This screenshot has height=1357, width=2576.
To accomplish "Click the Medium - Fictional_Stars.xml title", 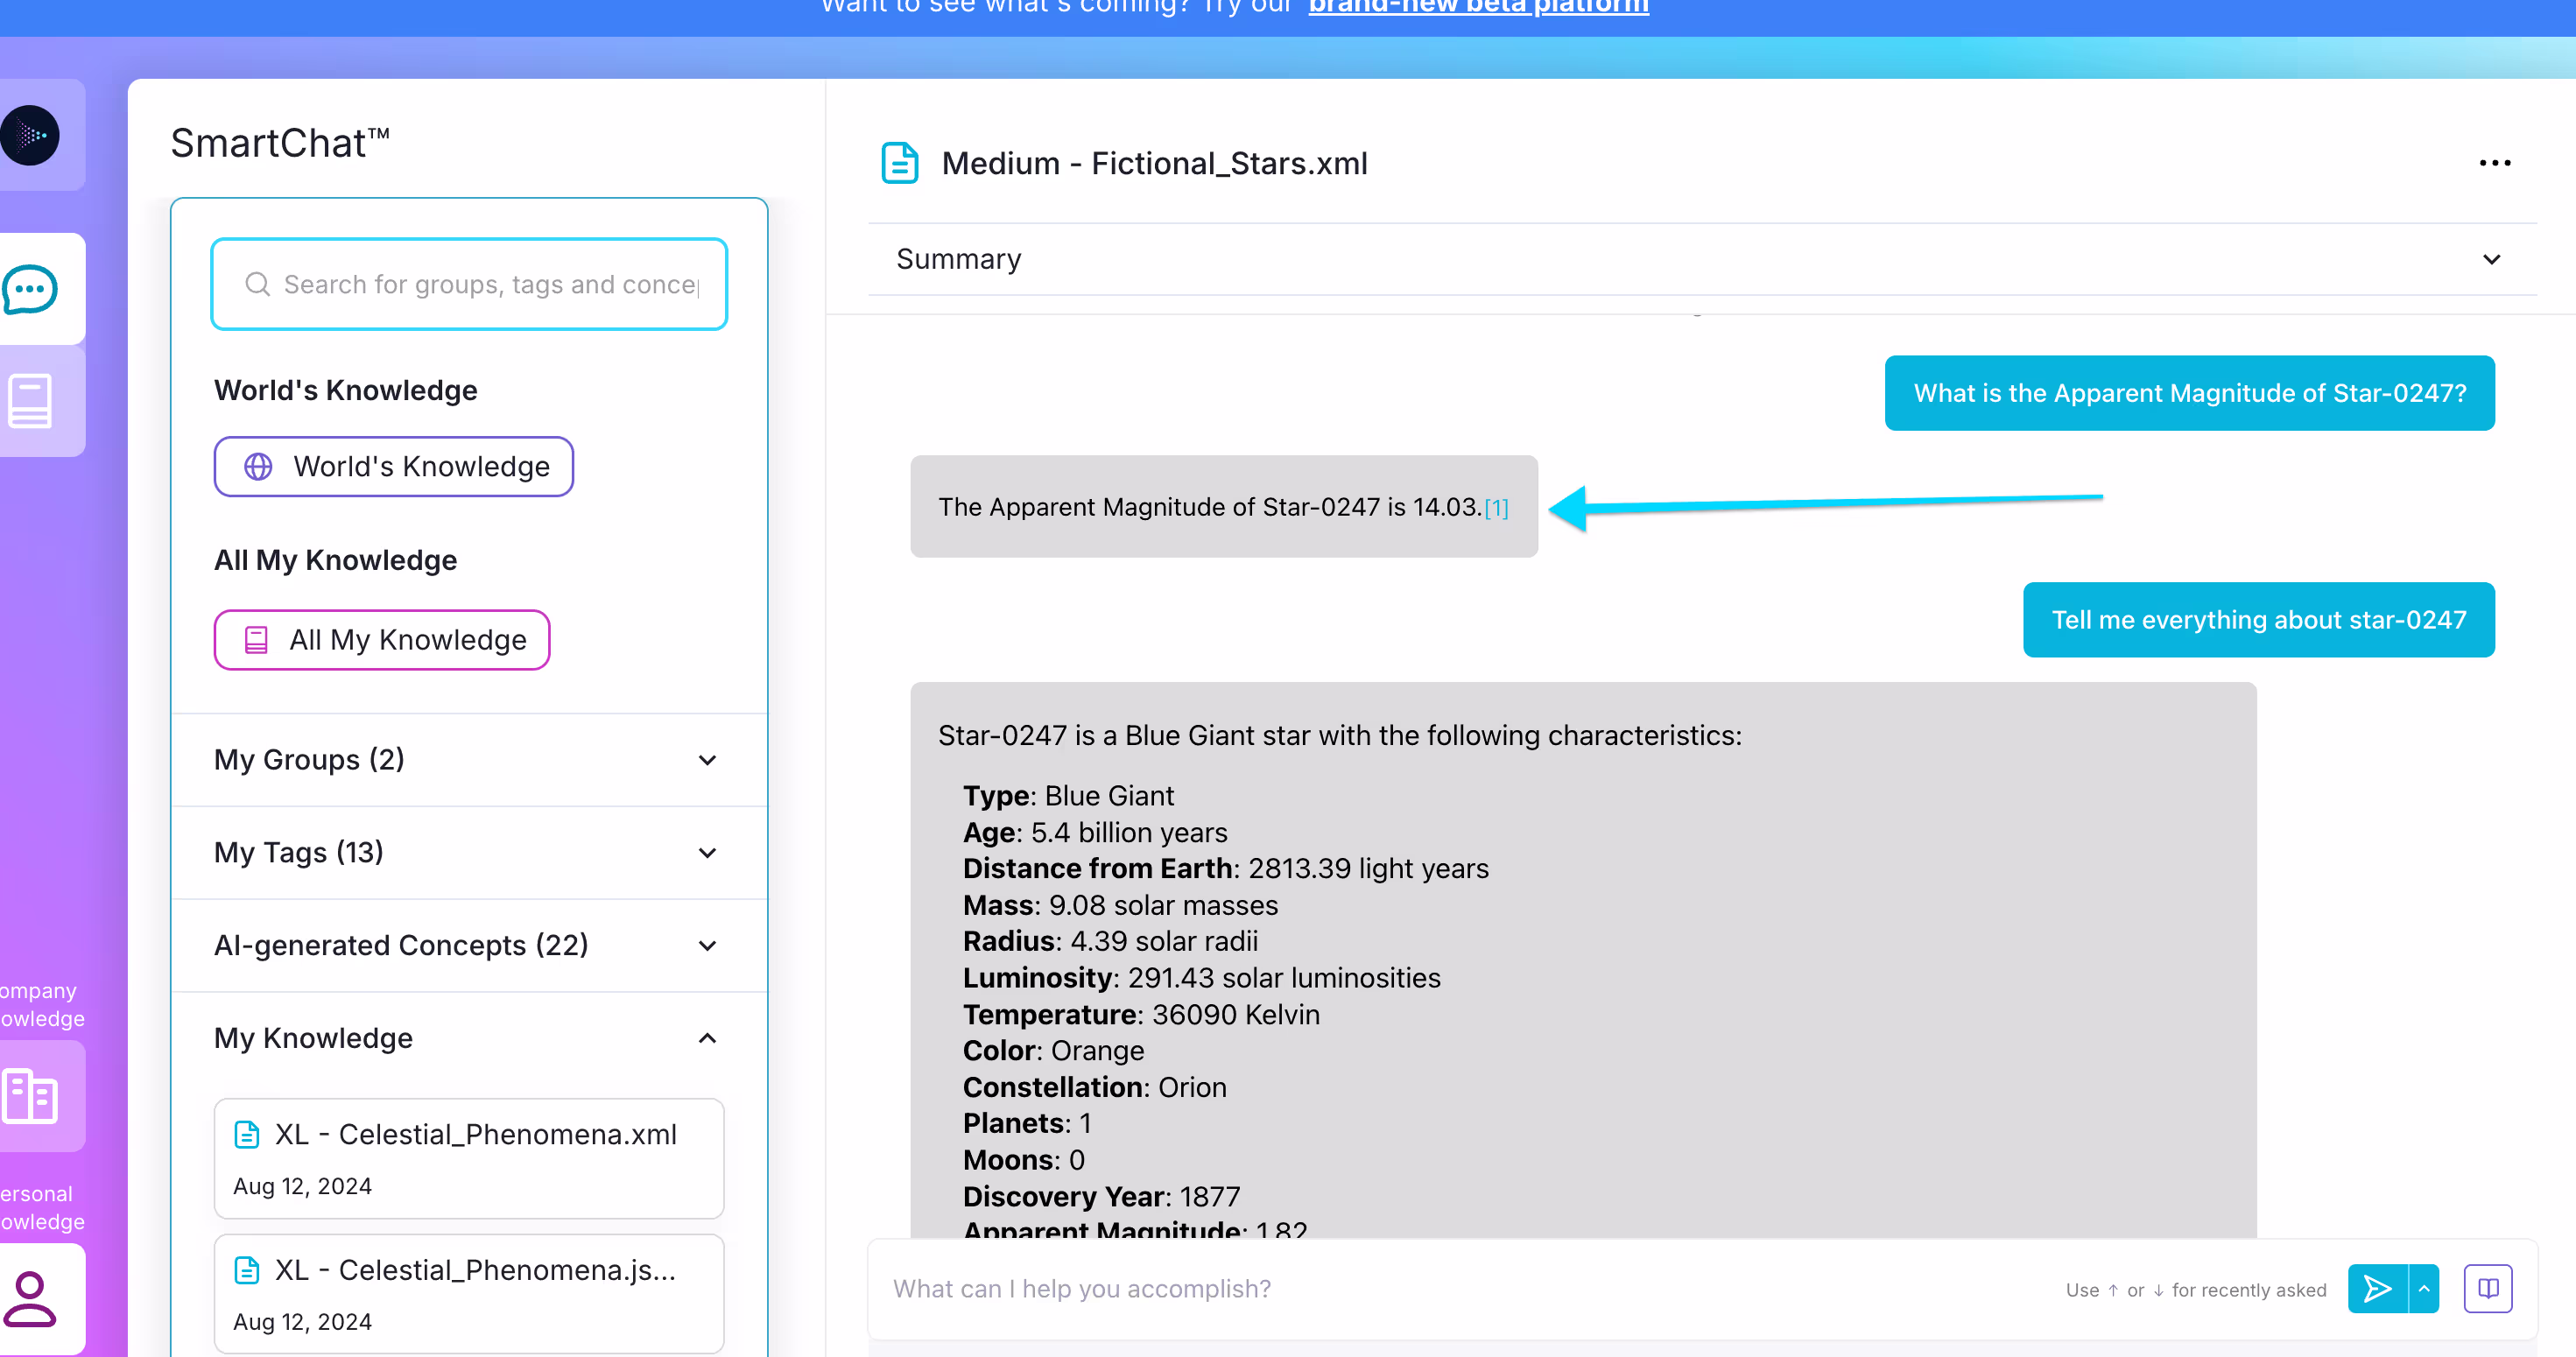I will tap(1155, 163).
